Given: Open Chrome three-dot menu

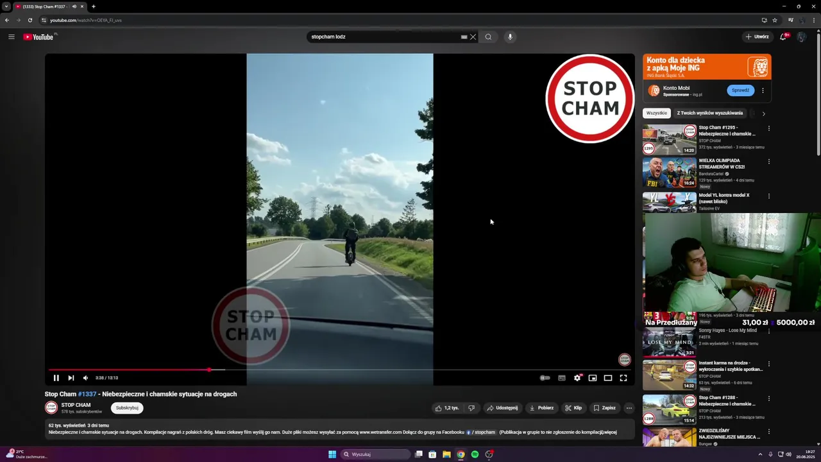Looking at the screenshot, I should [815, 20].
